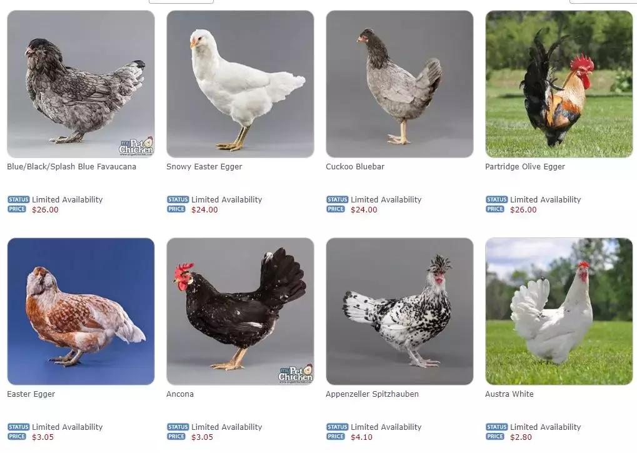The height and width of the screenshot is (453, 637).
Task: Open the Cuckoo Bluebar chicken photo
Action: [x=399, y=84]
